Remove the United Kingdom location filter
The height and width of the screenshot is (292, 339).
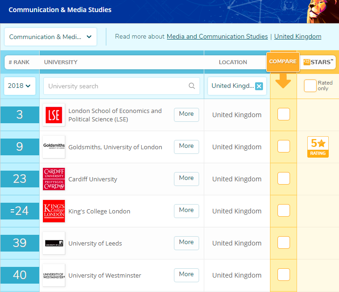pos(259,86)
